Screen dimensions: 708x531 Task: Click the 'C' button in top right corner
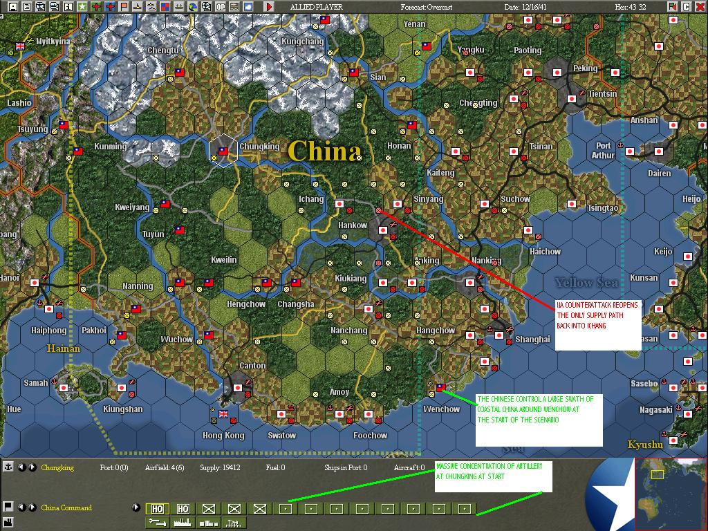point(687,6)
